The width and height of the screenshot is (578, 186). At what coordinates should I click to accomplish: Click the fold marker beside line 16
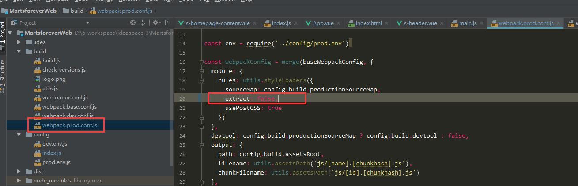click(201, 62)
